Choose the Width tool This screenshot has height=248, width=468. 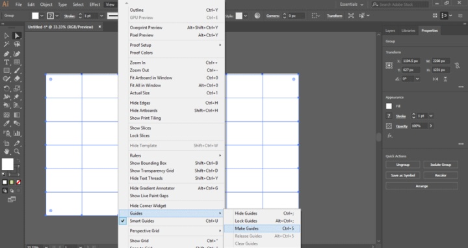(6, 97)
